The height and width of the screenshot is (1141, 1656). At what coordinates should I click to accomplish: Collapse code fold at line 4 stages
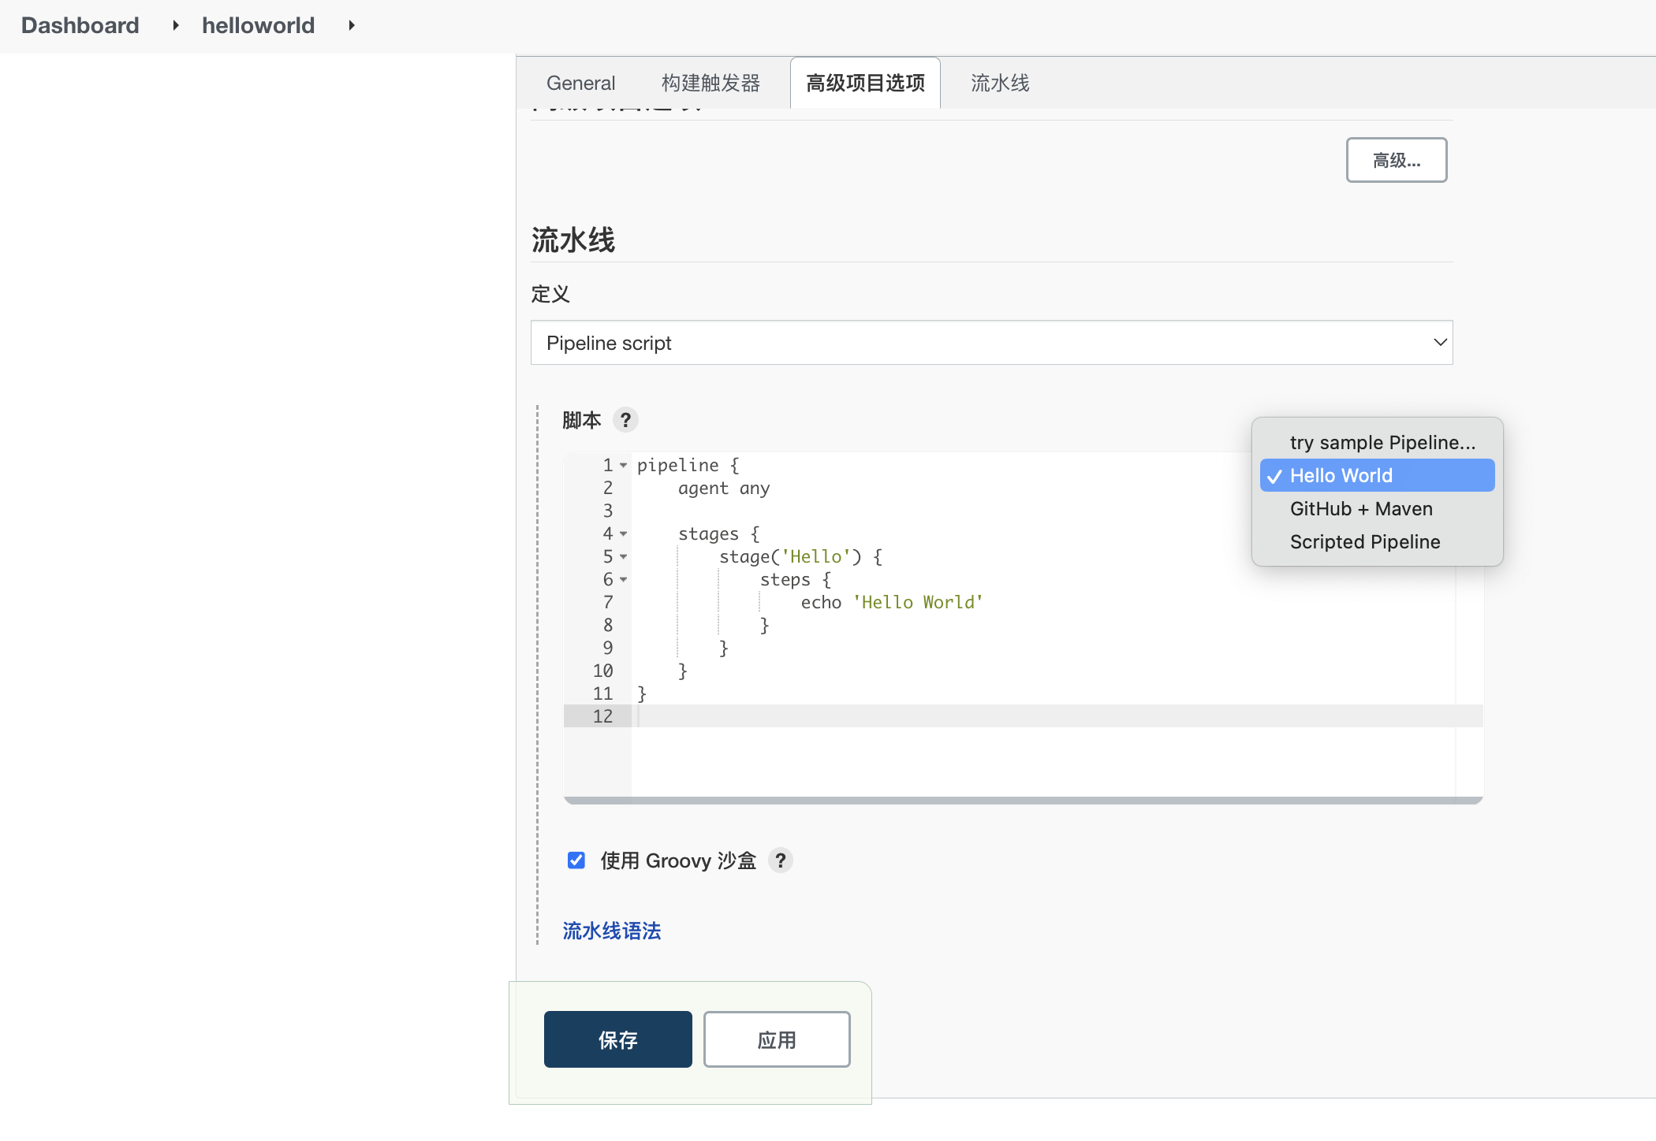623,534
